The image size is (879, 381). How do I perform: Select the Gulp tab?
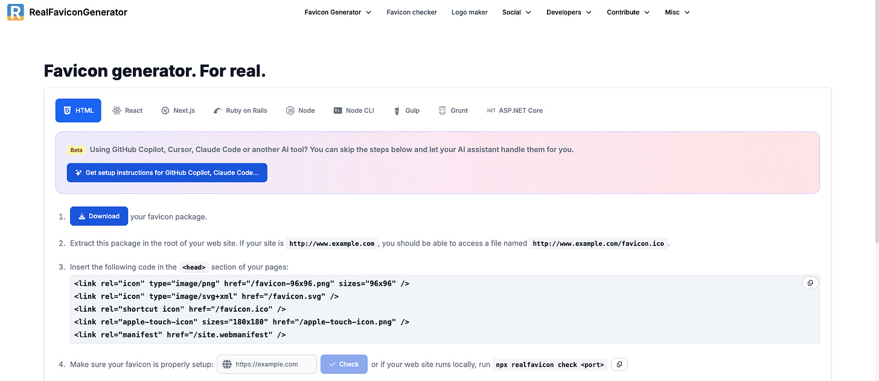(406, 110)
